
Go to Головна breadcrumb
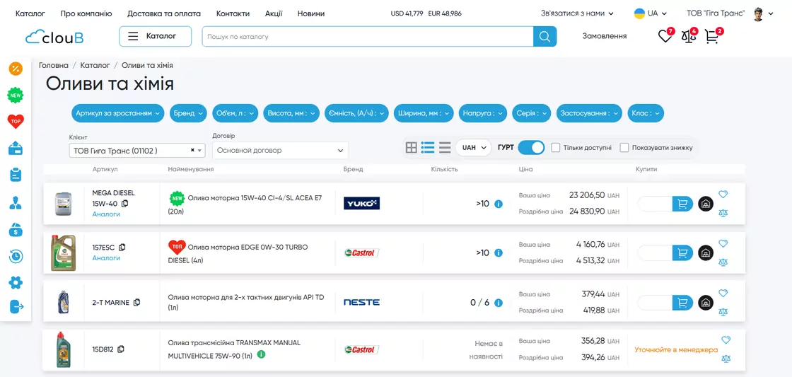pos(54,65)
